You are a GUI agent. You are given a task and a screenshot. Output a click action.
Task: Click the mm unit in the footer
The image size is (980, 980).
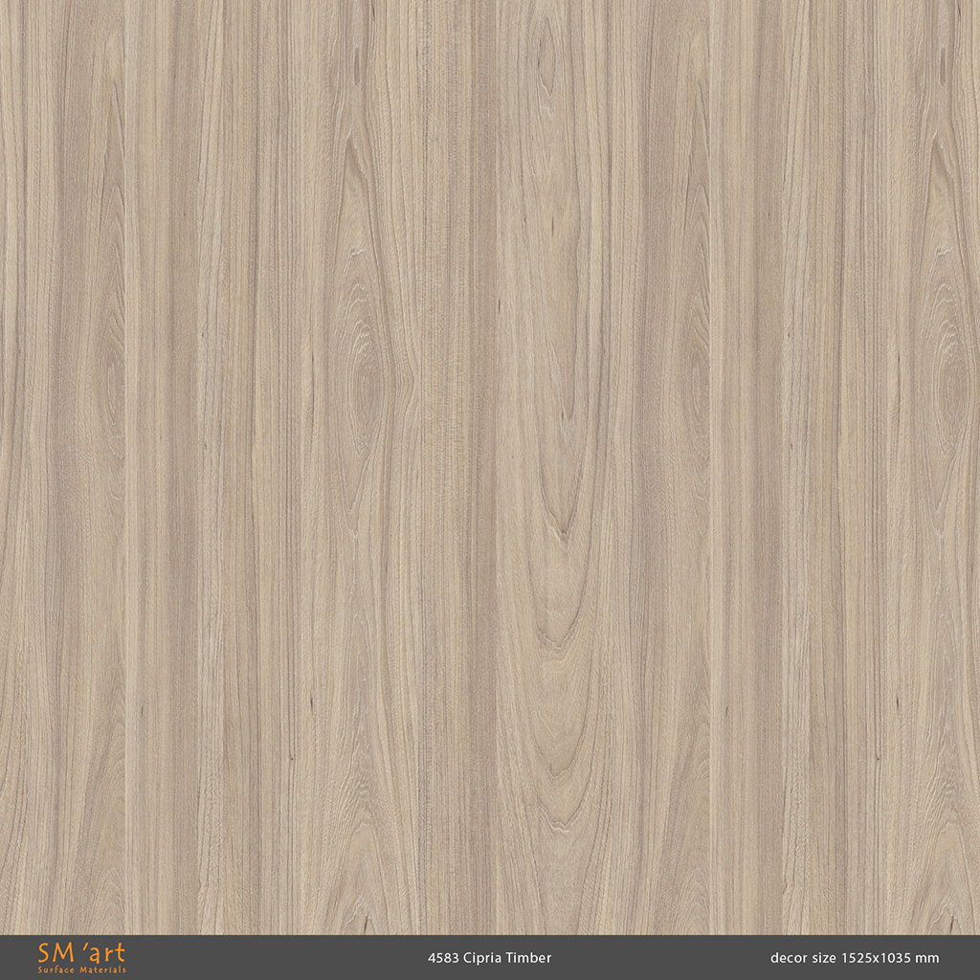929,958
